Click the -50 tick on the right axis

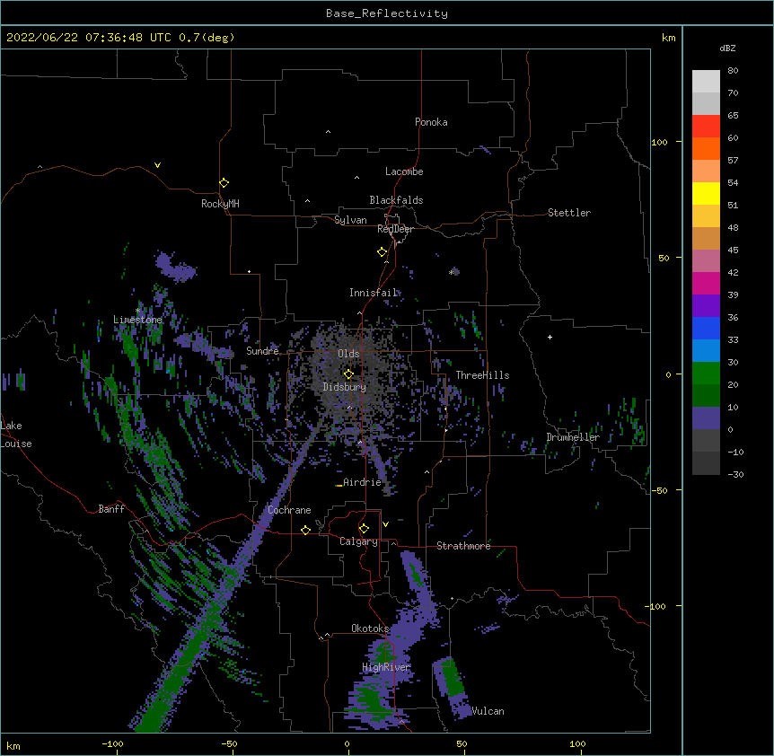[659, 490]
